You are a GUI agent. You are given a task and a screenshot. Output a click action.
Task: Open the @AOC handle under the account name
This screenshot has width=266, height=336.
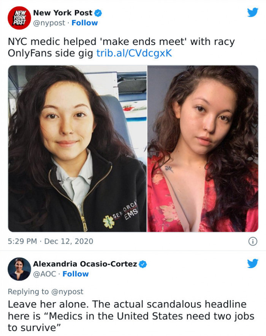point(44,274)
